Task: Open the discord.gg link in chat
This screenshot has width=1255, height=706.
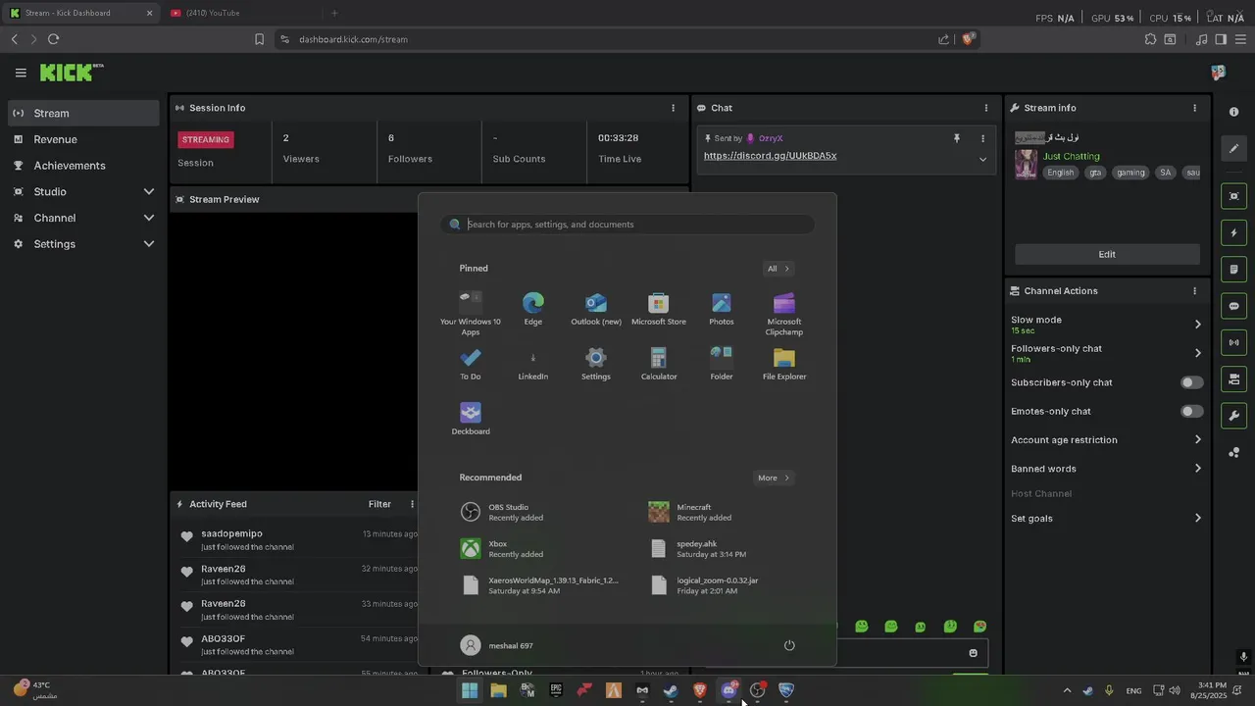Action: (770, 156)
